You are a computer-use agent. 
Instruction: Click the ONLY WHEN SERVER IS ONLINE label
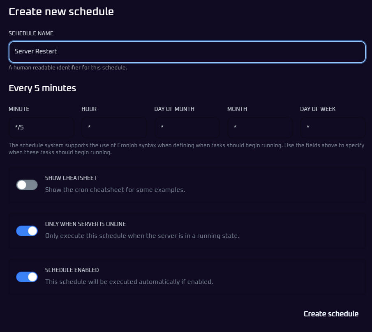click(85, 224)
